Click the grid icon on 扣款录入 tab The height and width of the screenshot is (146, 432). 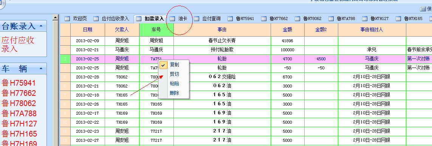coord(139,19)
